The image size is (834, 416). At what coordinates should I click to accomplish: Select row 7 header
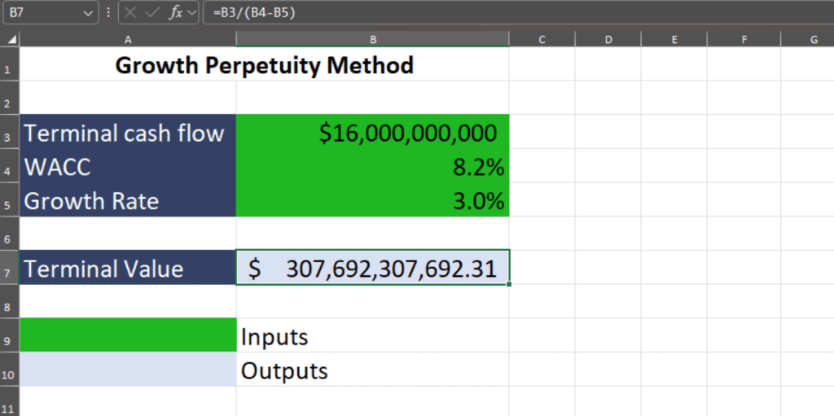(x=9, y=269)
